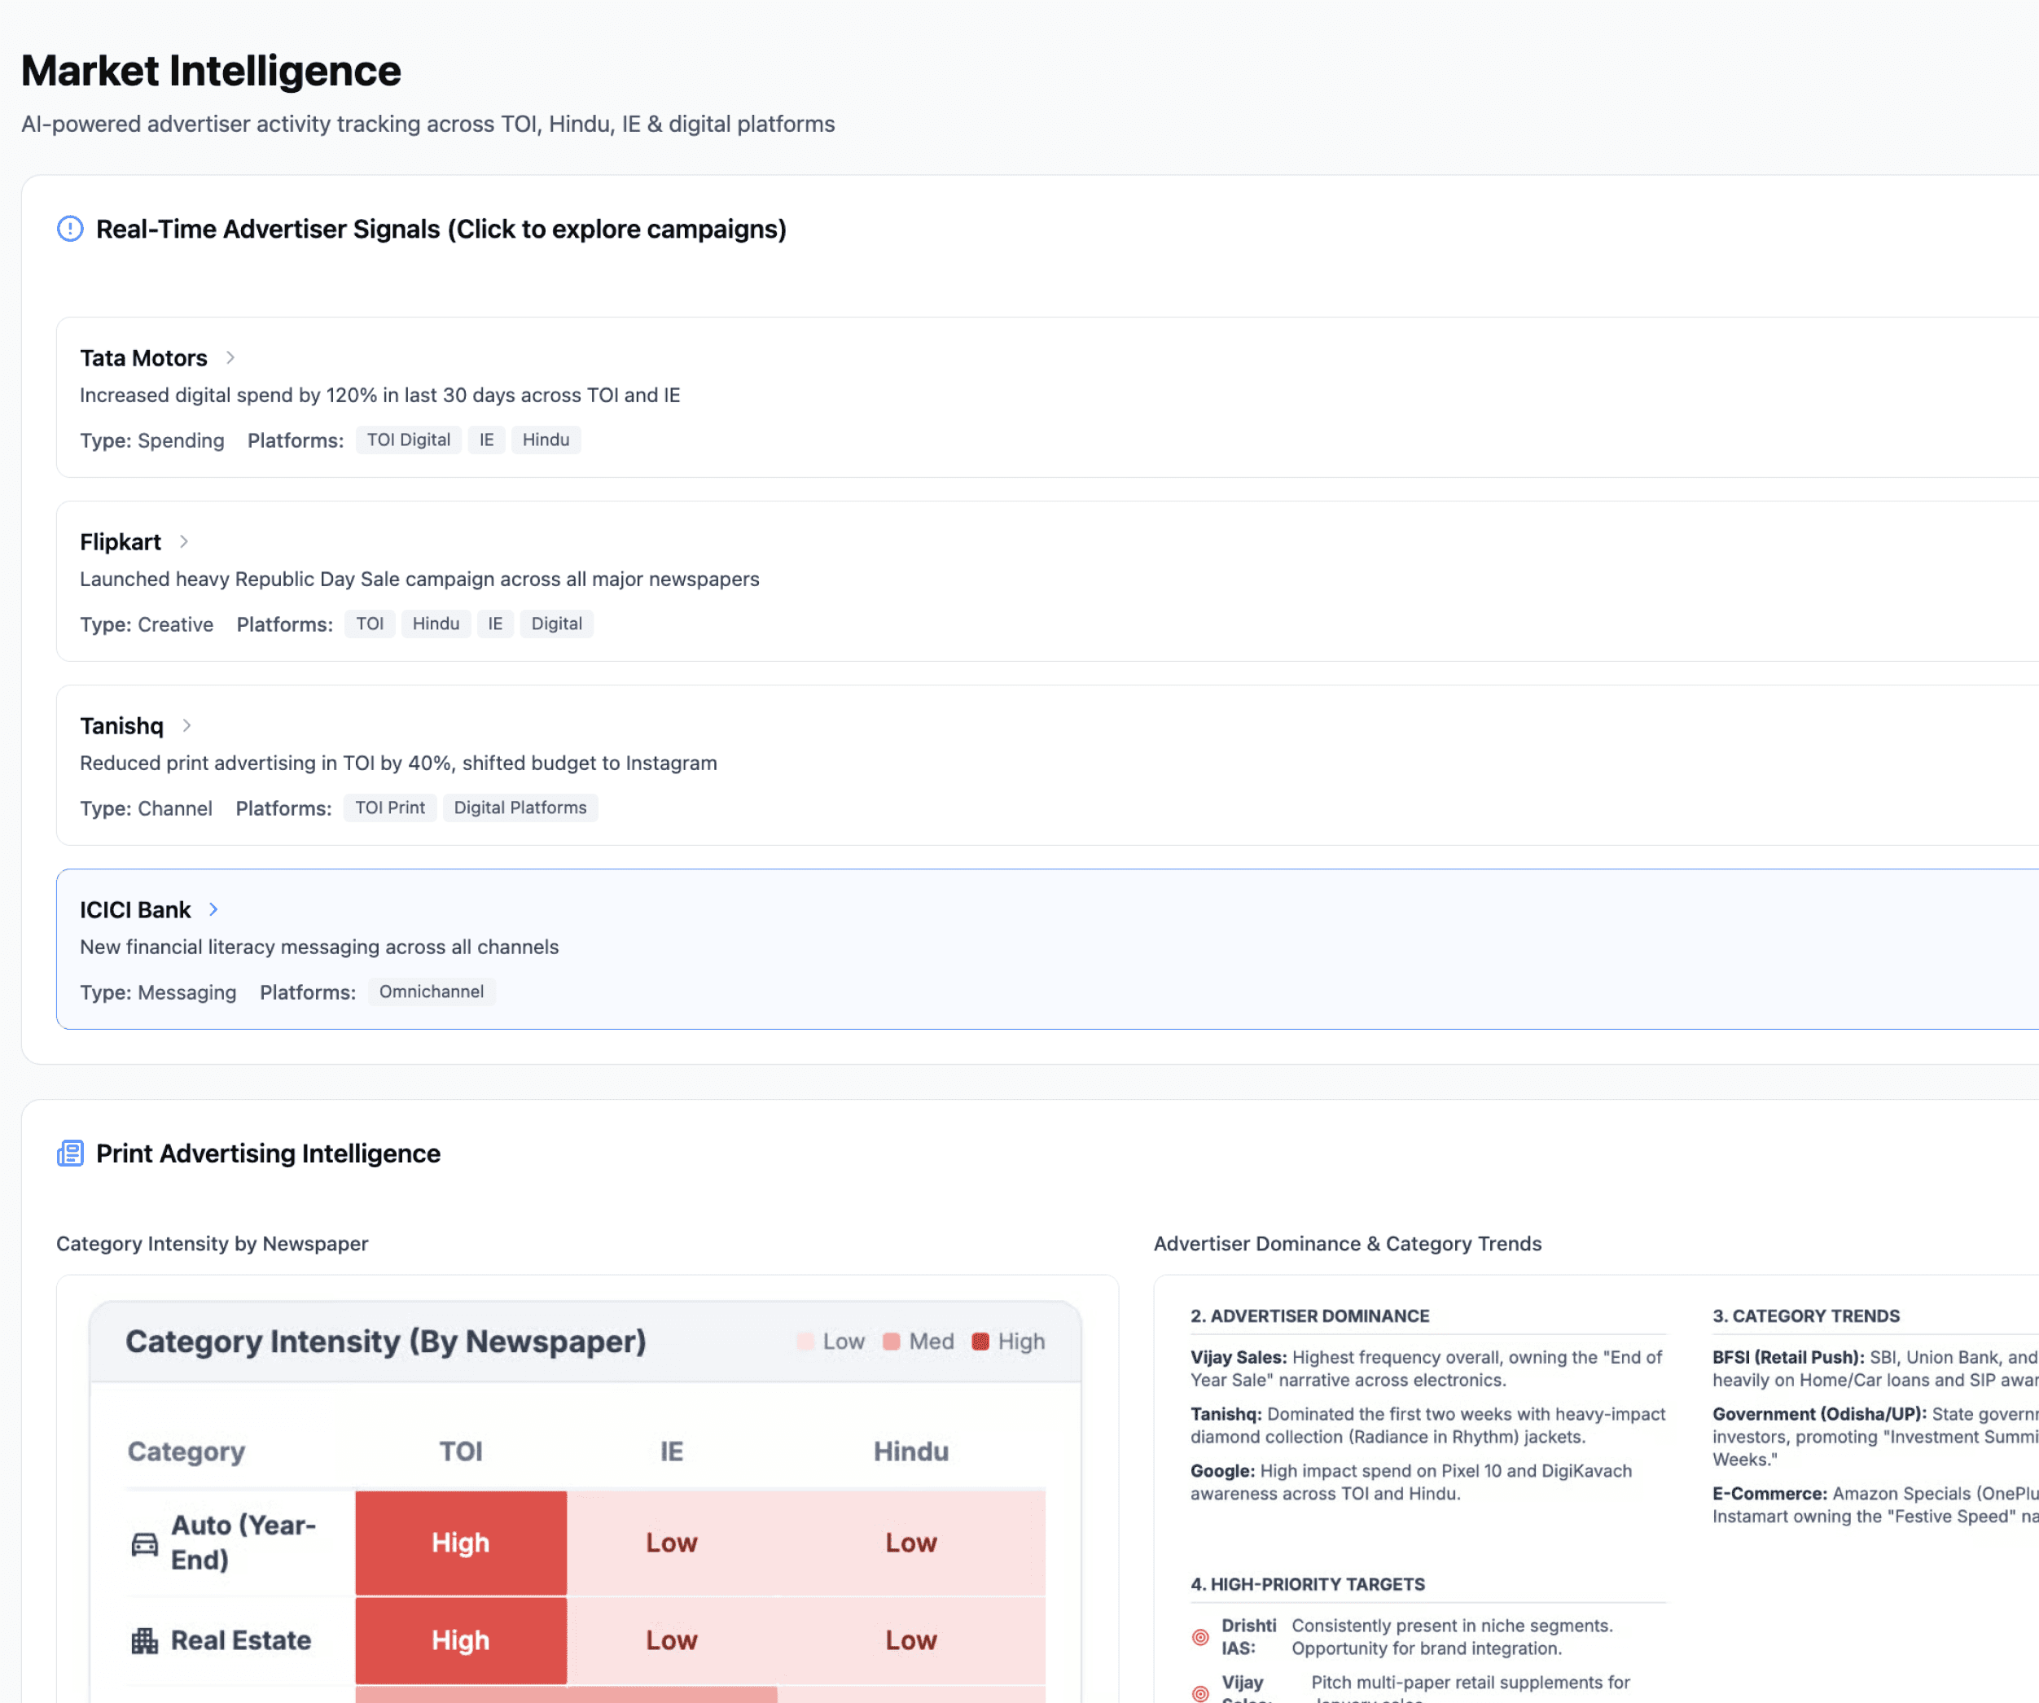Click the newspaper icon beside Print Advertising Intelligence

[70, 1154]
